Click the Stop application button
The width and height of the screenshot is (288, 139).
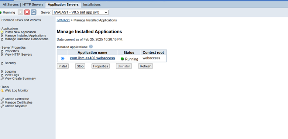point(80,66)
